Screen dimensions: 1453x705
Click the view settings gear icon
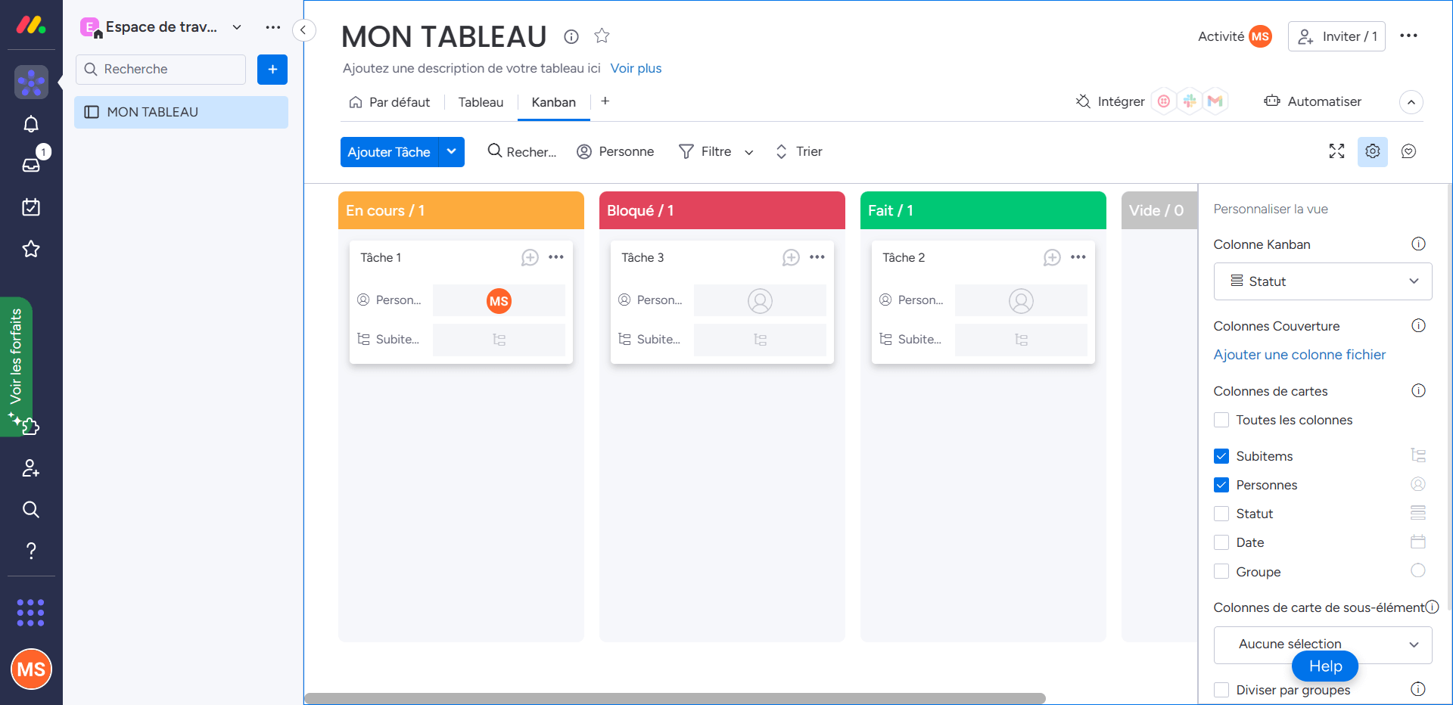tap(1372, 151)
